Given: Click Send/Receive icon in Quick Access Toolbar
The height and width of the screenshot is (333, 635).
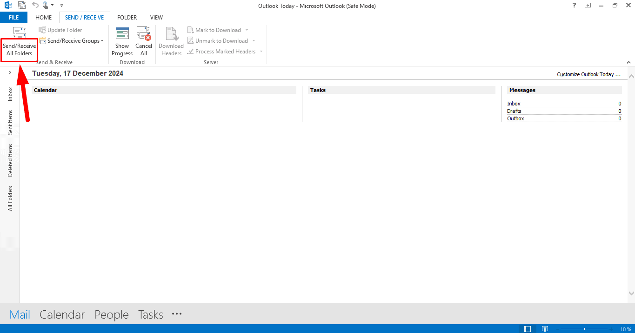Looking at the screenshot, I should [x=22, y=6].
